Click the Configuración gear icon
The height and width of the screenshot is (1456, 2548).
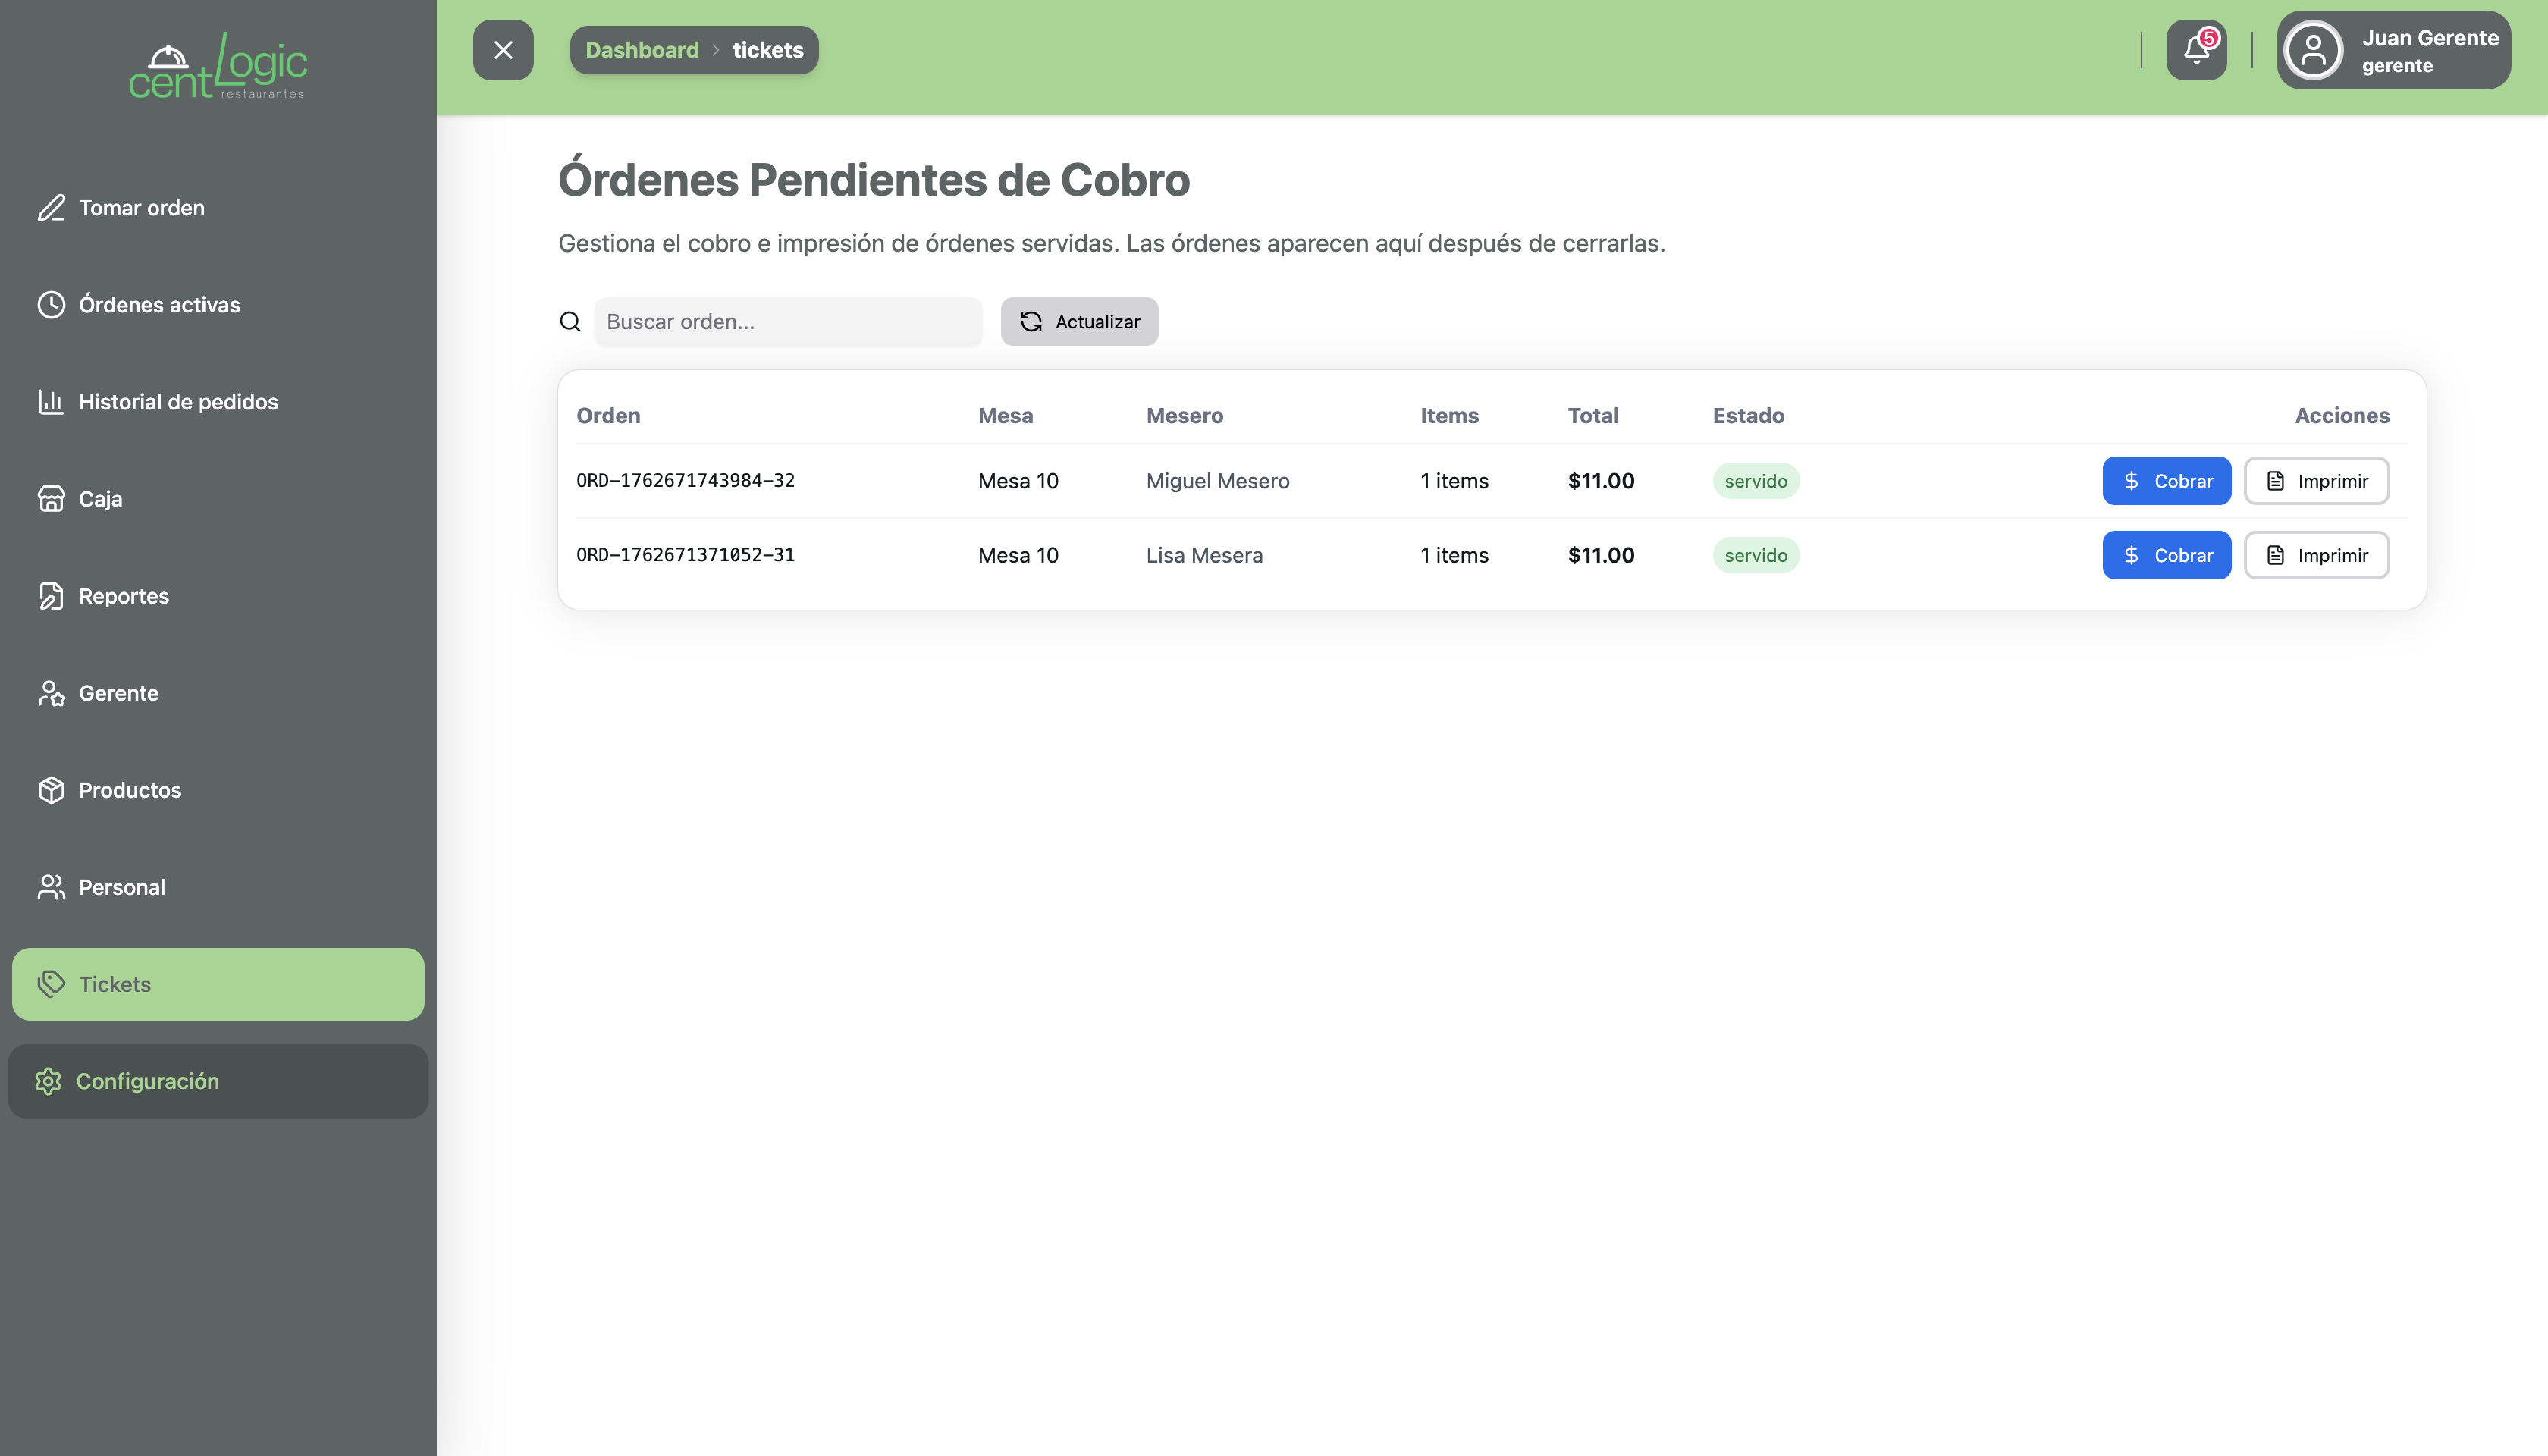[48, 1081]
